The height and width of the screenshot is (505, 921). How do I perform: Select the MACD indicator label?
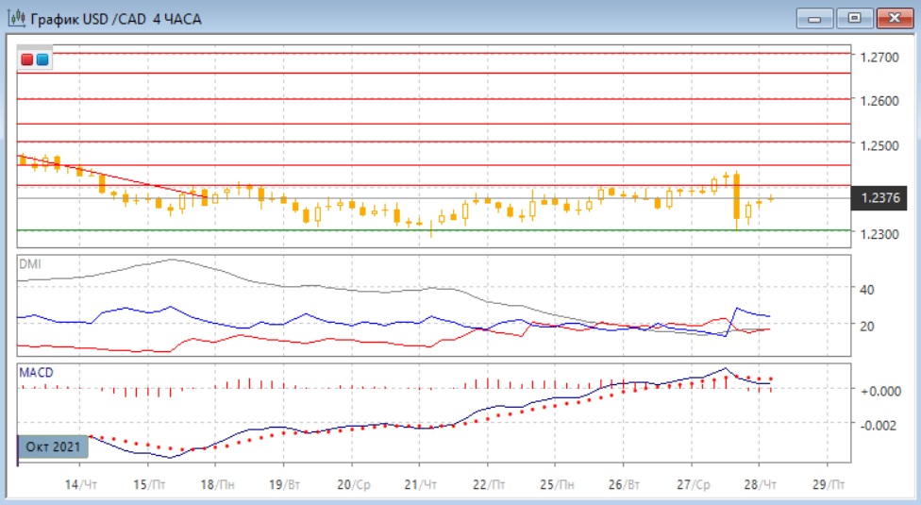(x=37, y=373)
